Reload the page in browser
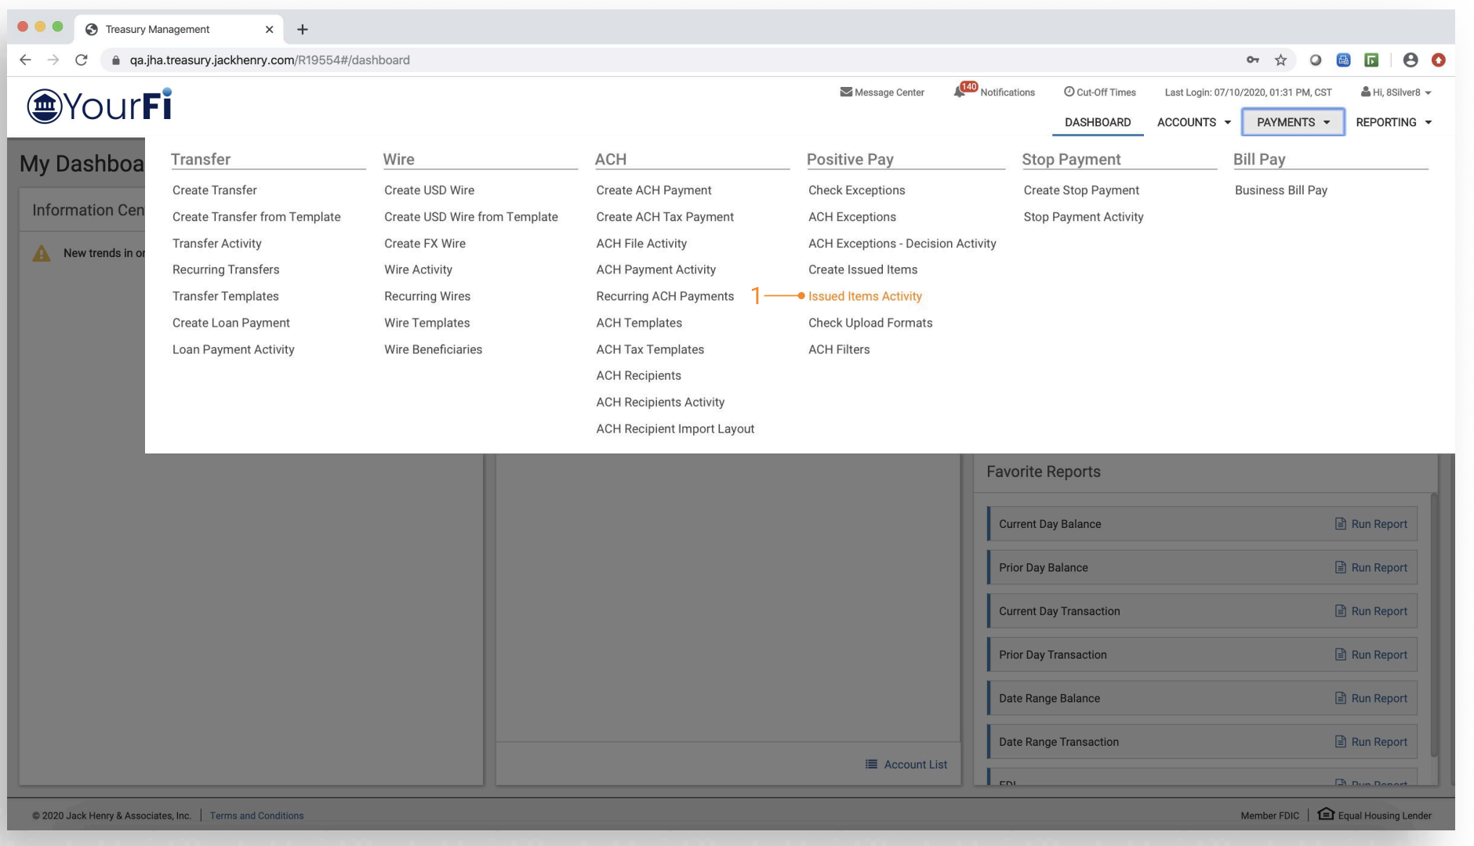The height and width of the screenshot is (846, 1474). (x=81, y=60)
